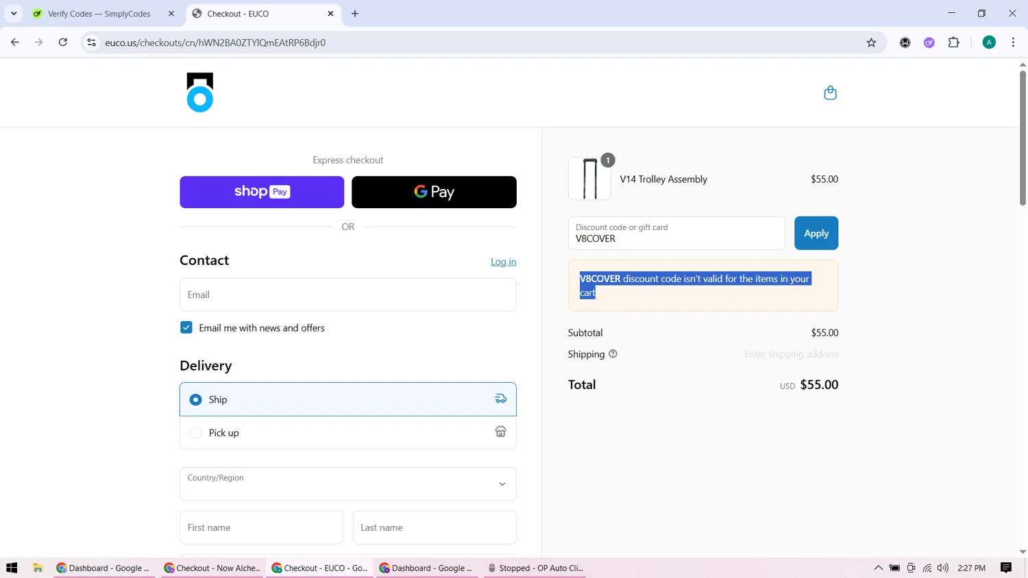1028x578 pixels.
Task: Toggle Email me with news and offers
Action: point(186,327)
